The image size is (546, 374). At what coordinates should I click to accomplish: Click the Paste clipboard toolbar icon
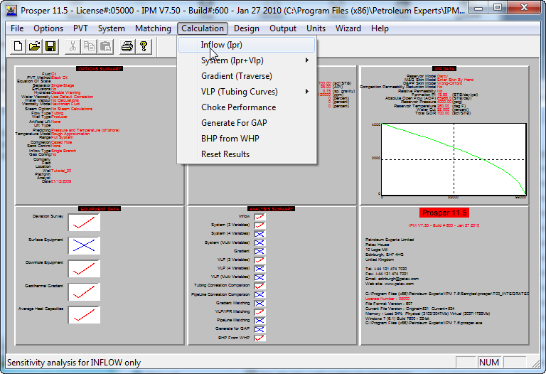click(105, 46)
